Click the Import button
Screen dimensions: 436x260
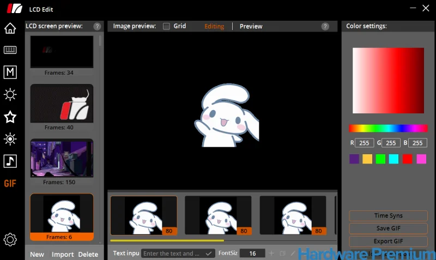(x=63, y=254)
